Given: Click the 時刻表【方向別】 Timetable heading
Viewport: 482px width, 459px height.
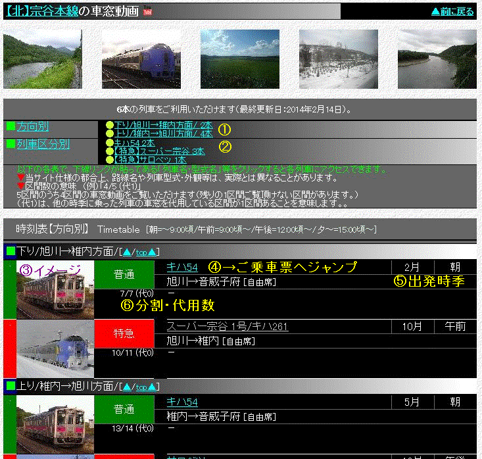Looking at the screenshot, I should pos(196,229).
